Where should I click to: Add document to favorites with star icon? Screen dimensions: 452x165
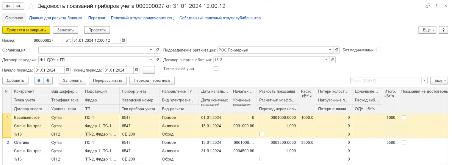coord(31,6)
